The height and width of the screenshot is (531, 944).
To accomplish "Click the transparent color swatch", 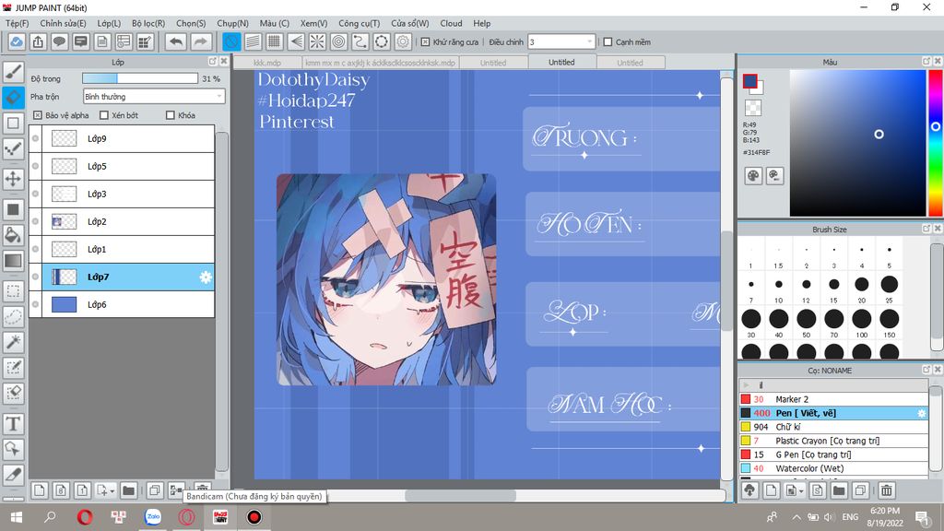I will click(x=752, y=108).
